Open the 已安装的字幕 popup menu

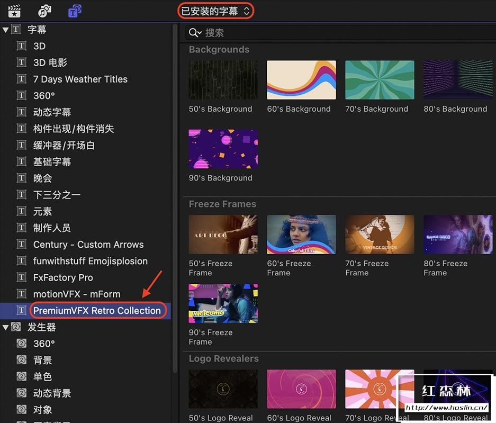tap(215, 11)
